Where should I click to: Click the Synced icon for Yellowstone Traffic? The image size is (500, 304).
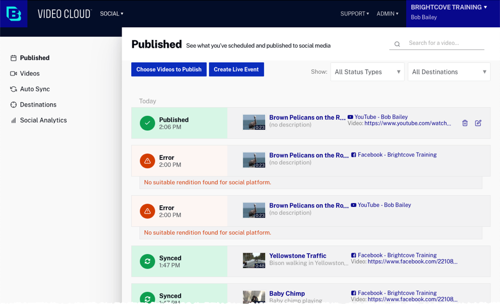tap(147, 261)
